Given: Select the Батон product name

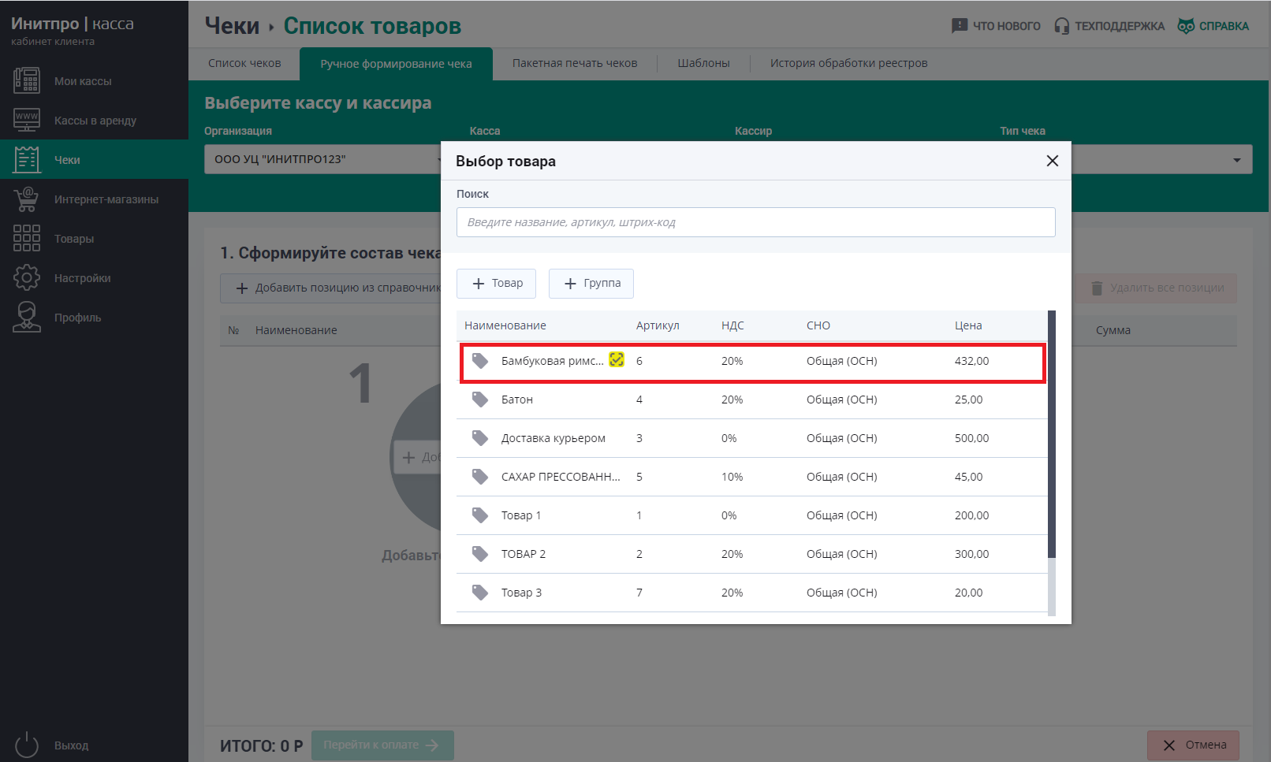Looking at the screenshot, I should click(x=517, y=400).
